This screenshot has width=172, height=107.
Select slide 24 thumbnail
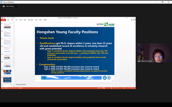[7, 33]
